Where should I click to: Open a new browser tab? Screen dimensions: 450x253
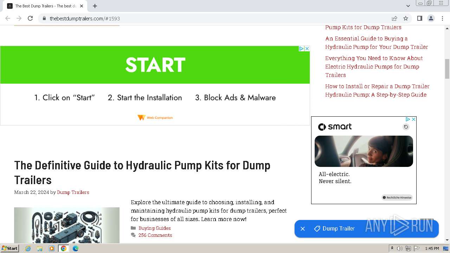tap(95, 6)
